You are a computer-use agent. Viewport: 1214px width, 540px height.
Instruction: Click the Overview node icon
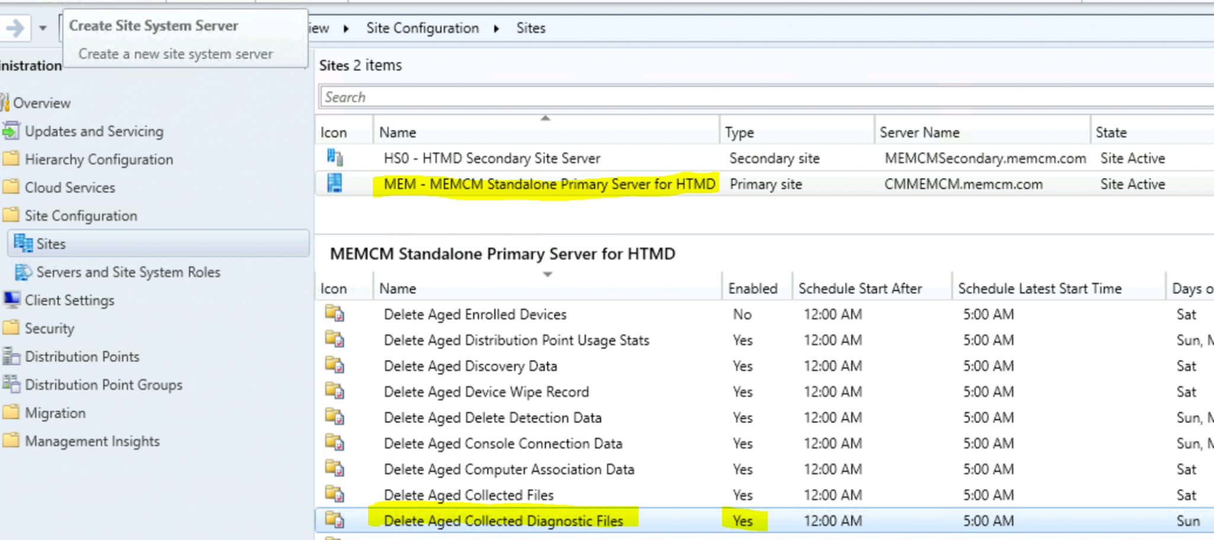click(4, 103)
